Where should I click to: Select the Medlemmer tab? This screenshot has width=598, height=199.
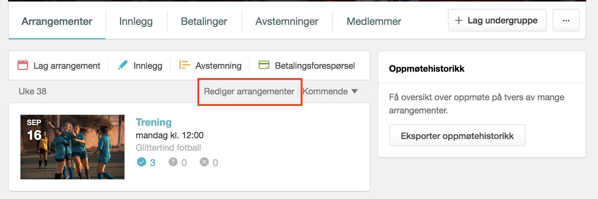[374, 21]
